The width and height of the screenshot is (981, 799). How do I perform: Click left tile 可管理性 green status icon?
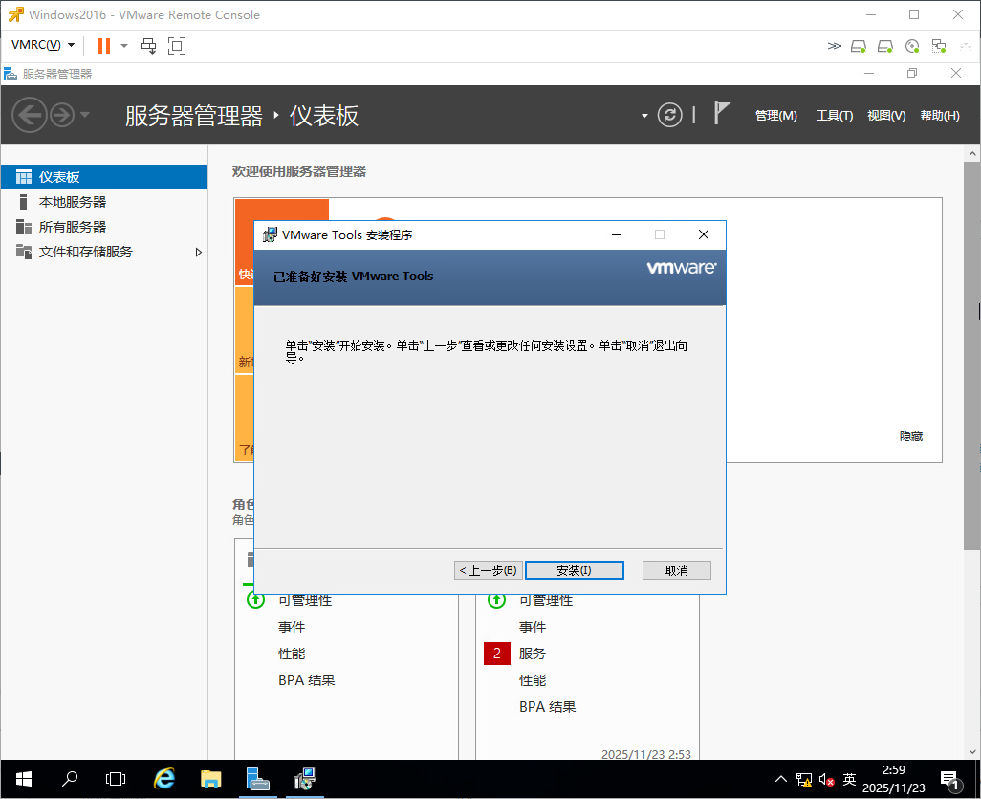[255, 600]
